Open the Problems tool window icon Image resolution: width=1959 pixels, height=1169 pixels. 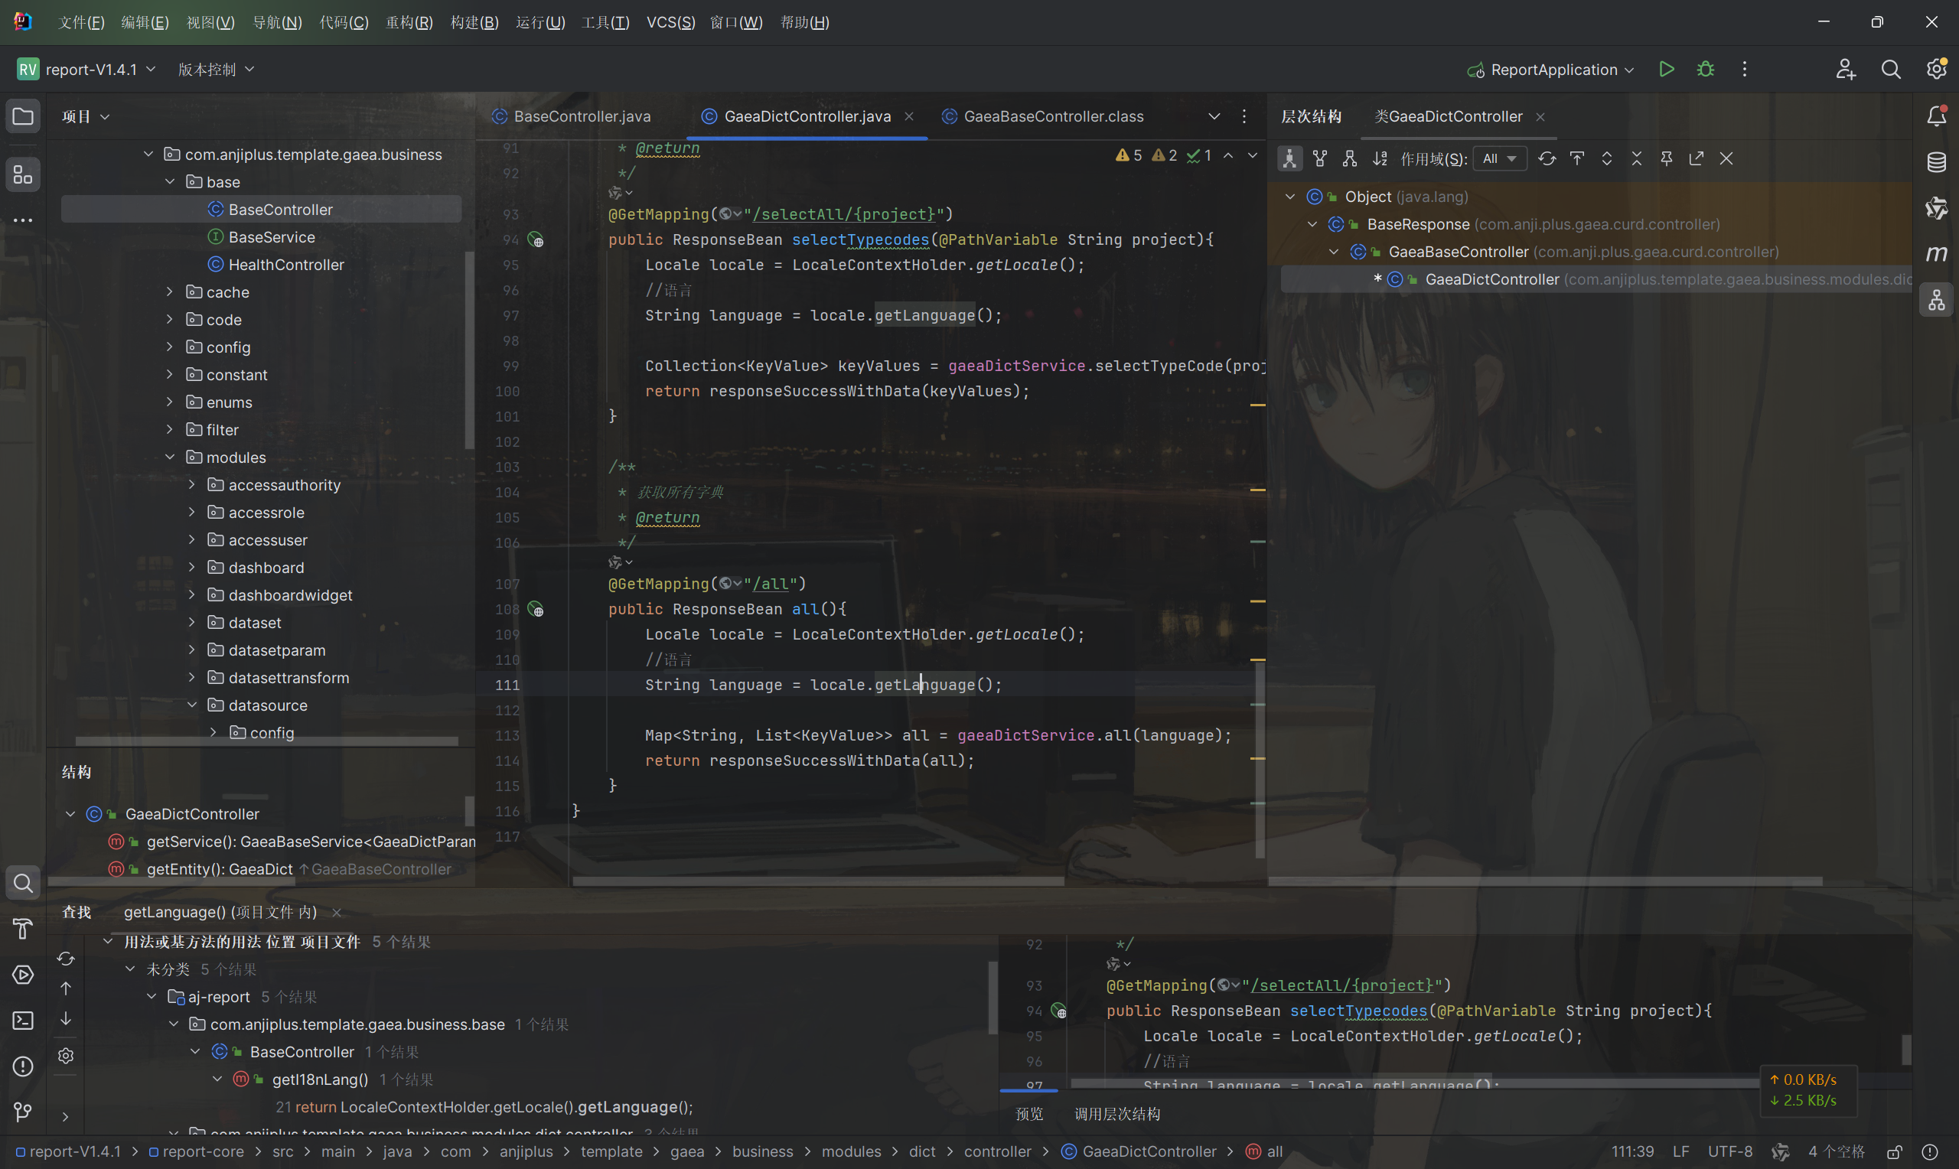click(x=23, y=1066)
